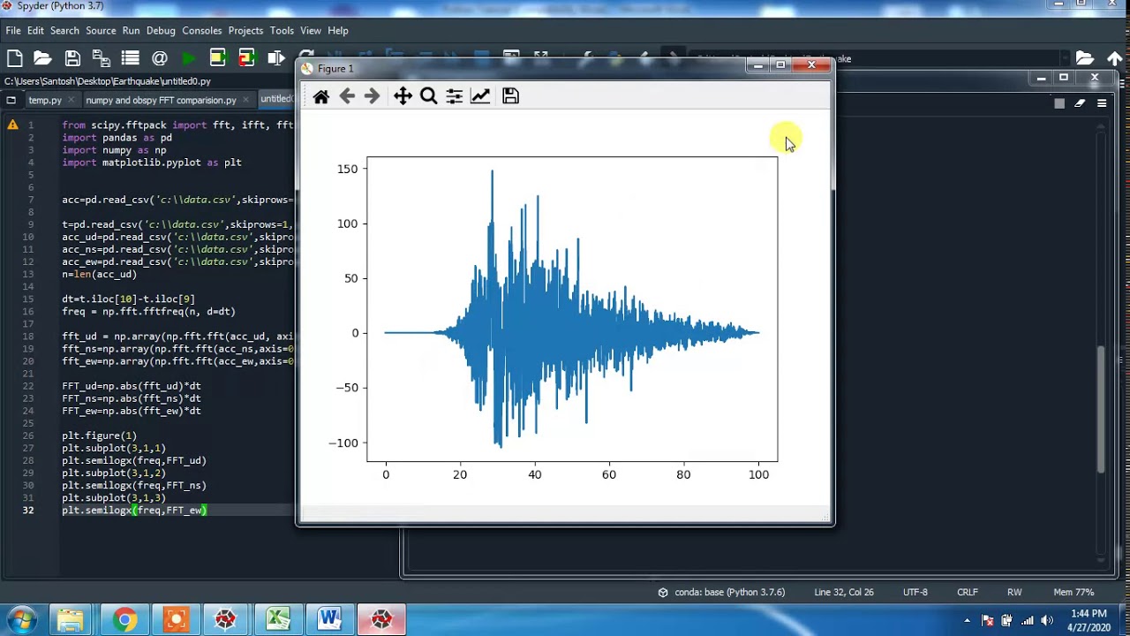This screenshot has height=636, width=1130.
Task: Open Chrome from the taskbar
Action: click(124, 619)
